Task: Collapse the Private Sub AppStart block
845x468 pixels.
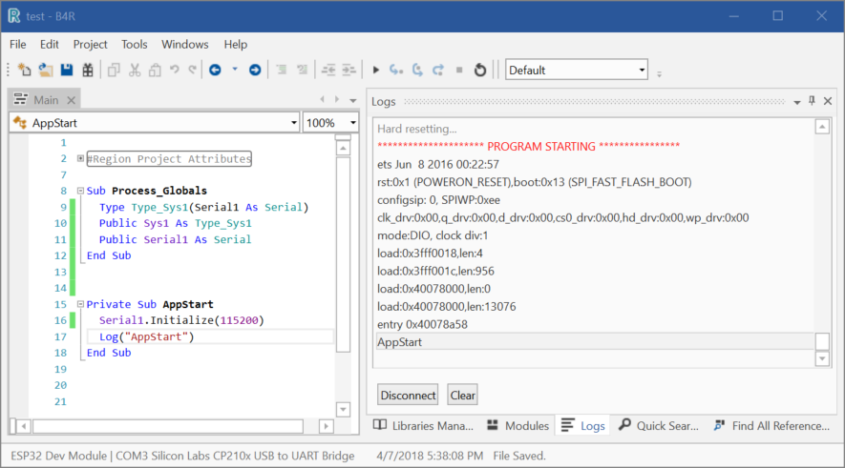Action: pos(80,304)
